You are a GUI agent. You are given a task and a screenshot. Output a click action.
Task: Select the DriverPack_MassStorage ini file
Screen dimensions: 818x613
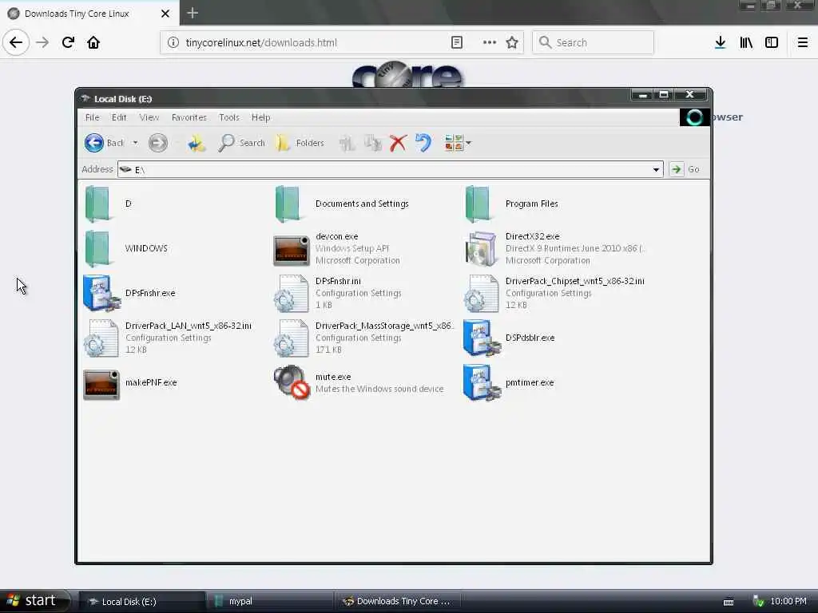coord(364,338)
